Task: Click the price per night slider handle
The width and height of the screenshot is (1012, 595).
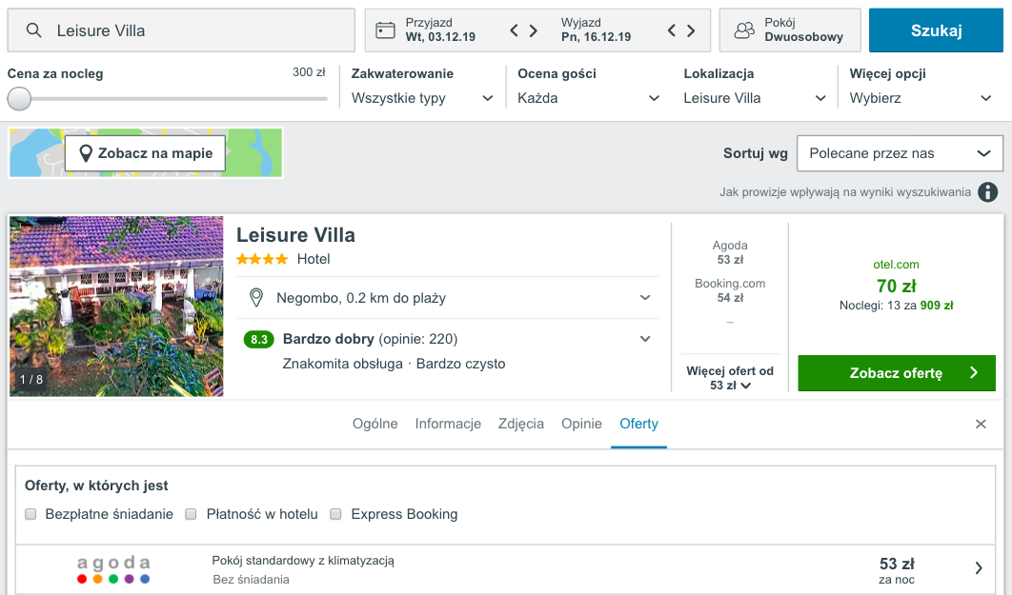Action: (19, 99)
